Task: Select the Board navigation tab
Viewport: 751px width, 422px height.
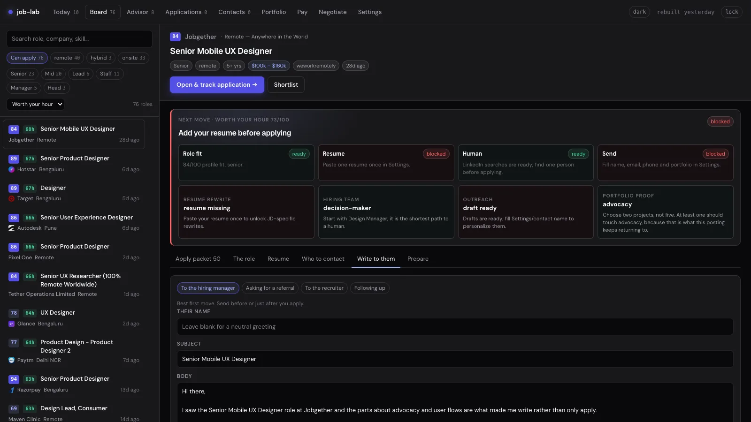Action: [102, 12]
